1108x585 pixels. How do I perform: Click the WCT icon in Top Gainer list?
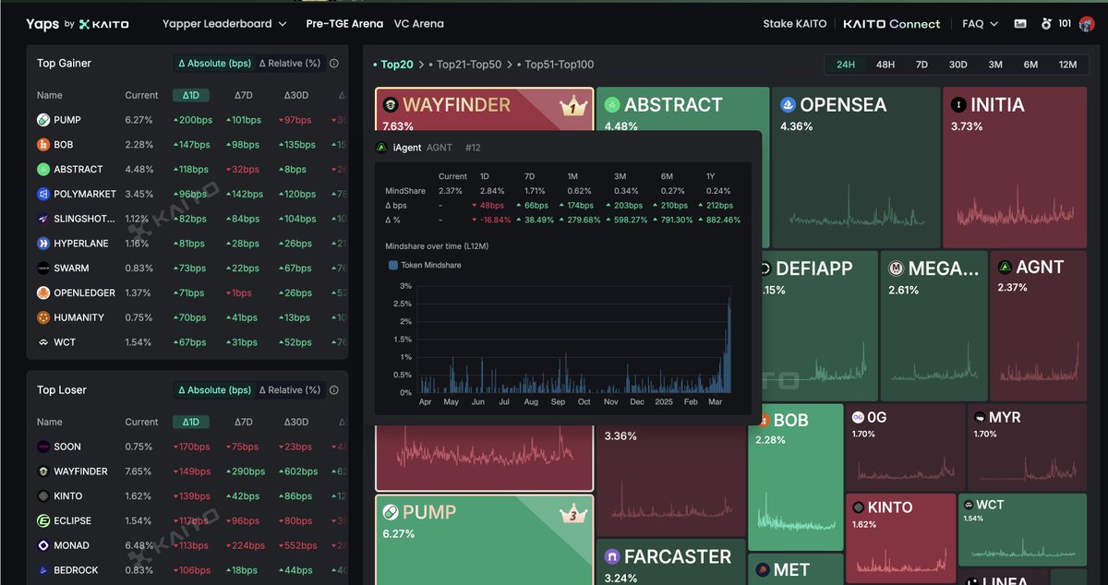click(43, 342)
